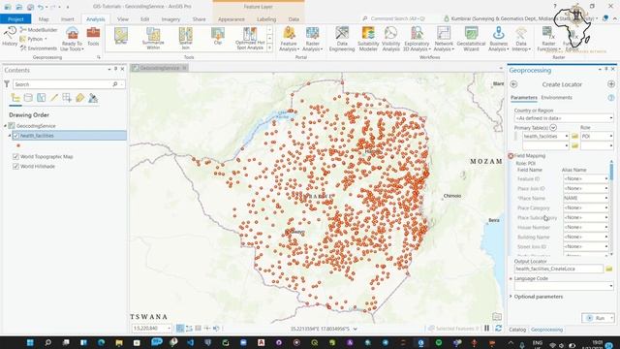Select List By Snapping icon

(x=67, y=98)
